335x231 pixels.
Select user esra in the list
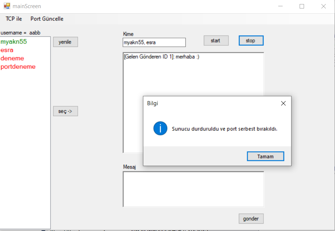(x=7, y=50)
